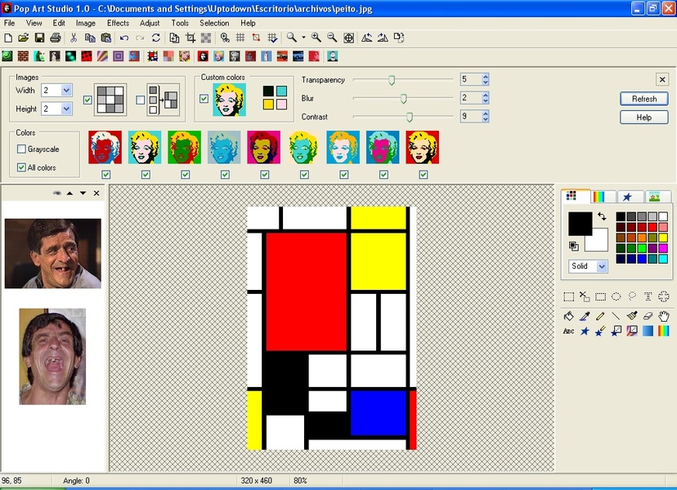Pick the eyedropper color sampler tool
Viewport: 677px width, 490px height.
coord(585,316)
